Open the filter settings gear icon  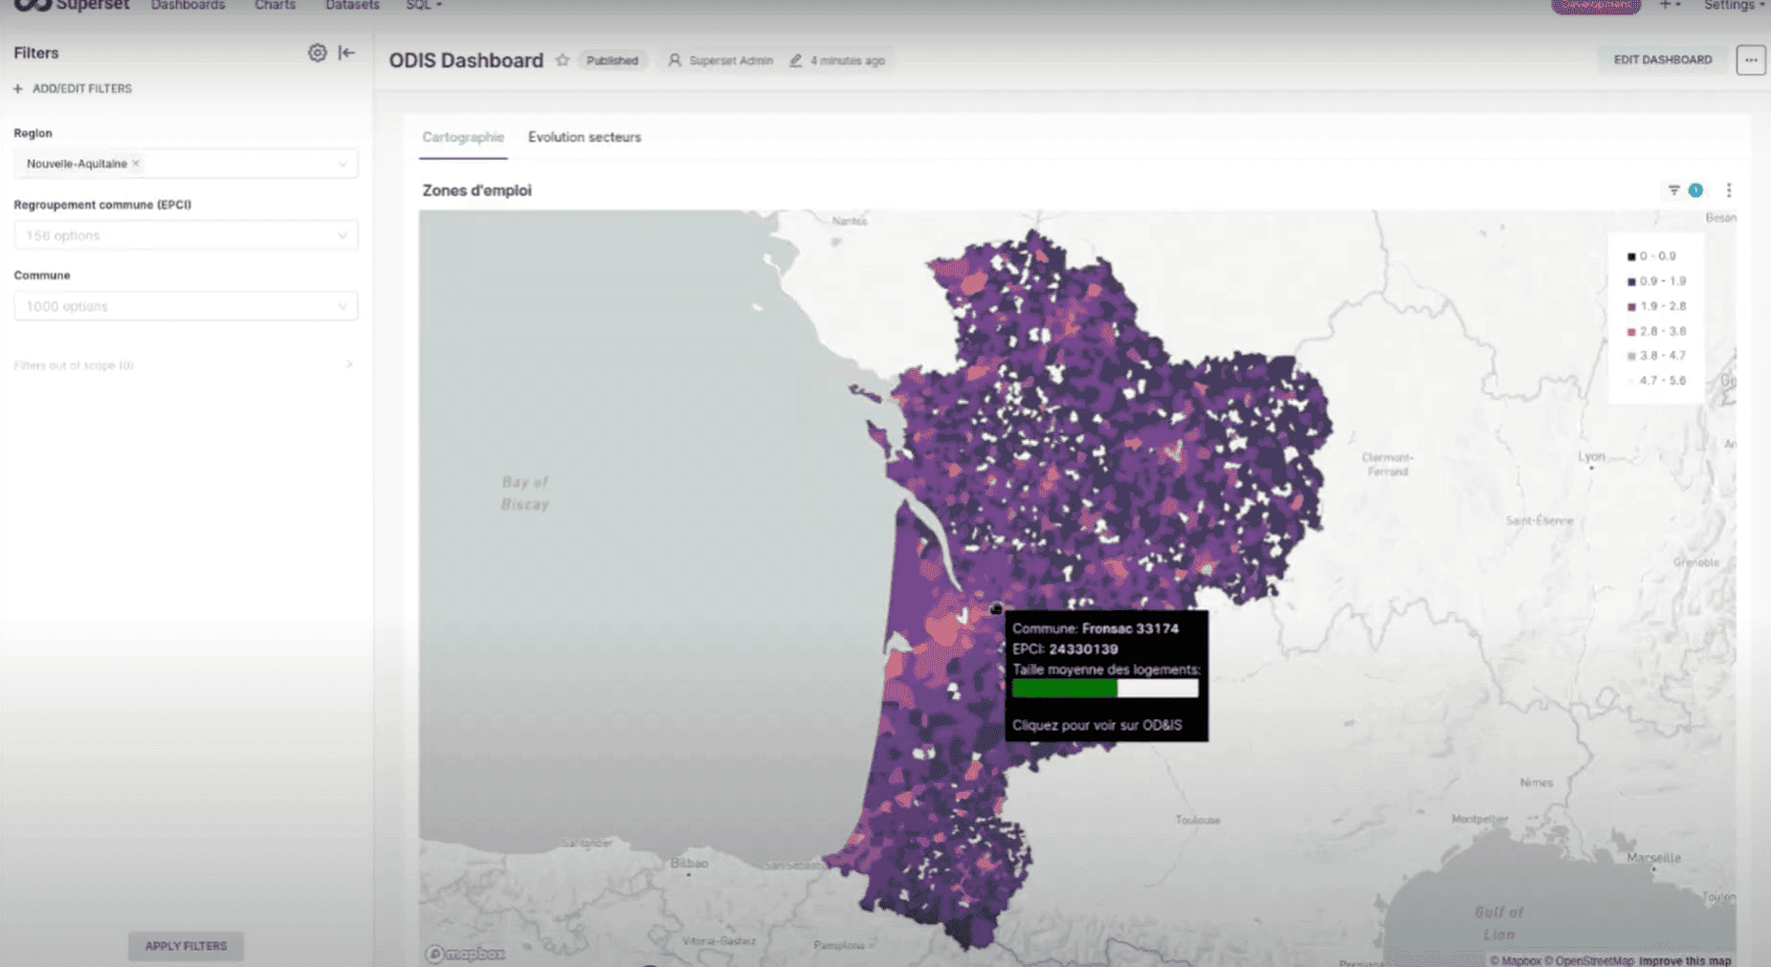pyautogui.click(x=317, y=54)
